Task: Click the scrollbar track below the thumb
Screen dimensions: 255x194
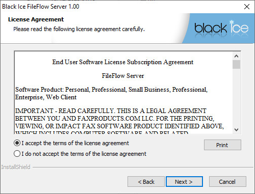Action: point(236,97)
